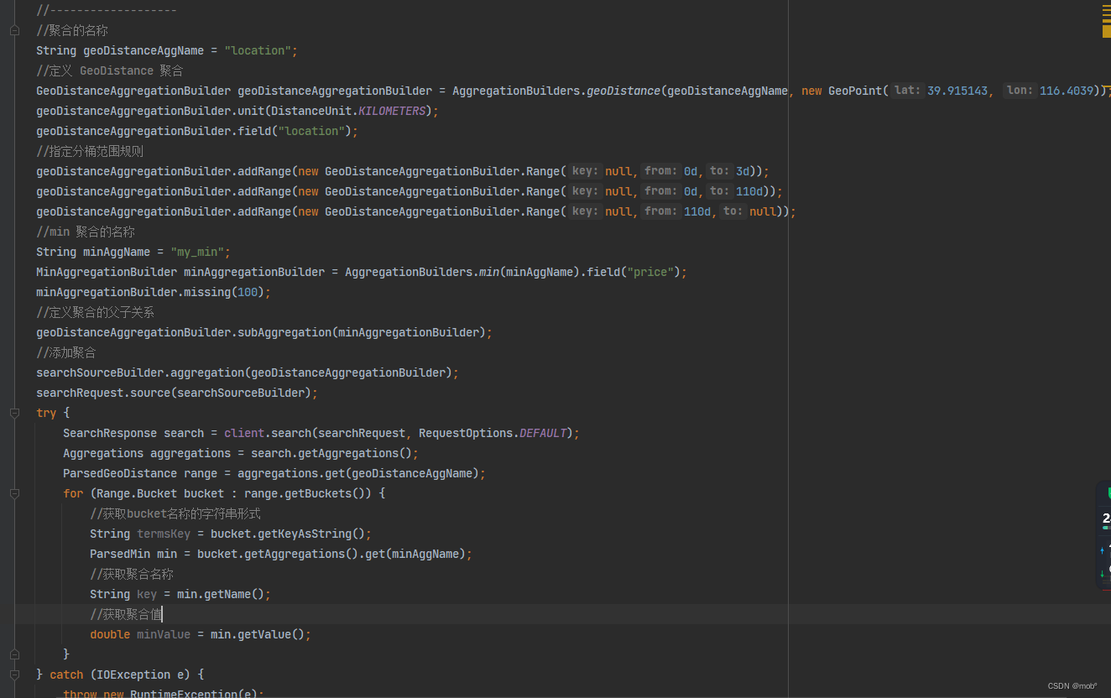The image size is (1111, 698).
Task: Collapse the fold marker beside the first //聚合的名称 comment
Action: tap(14, 30)
